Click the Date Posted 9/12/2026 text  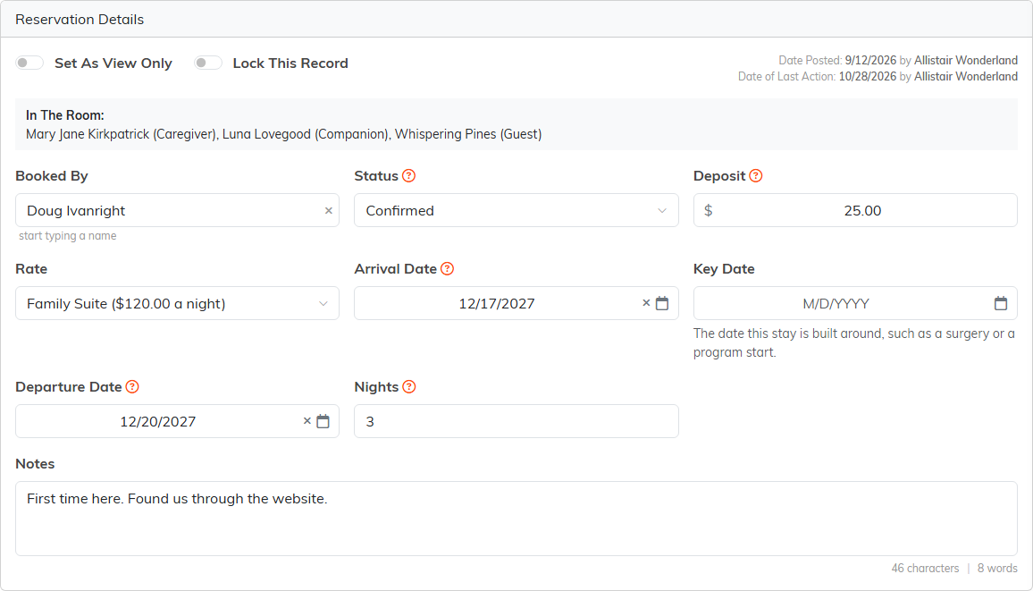(898, 60)
